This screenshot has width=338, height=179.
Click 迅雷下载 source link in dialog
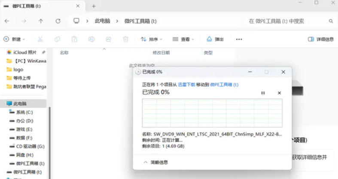point(186,85)
